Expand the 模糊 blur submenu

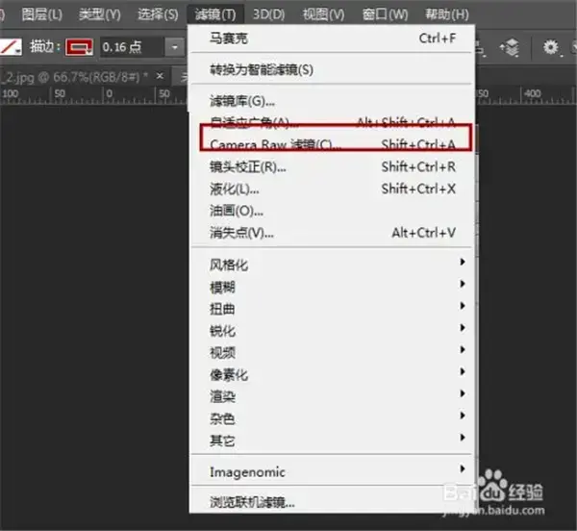coord(332,287)
